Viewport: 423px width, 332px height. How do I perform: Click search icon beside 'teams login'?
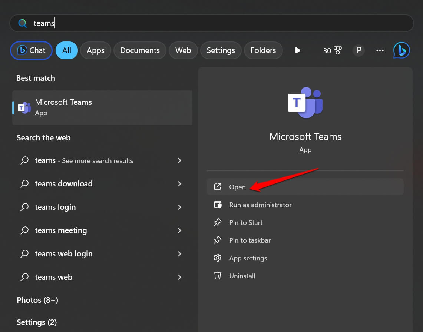point(24,207)
